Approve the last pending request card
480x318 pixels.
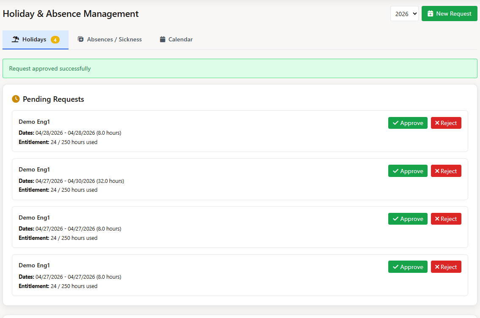[408, 266]
